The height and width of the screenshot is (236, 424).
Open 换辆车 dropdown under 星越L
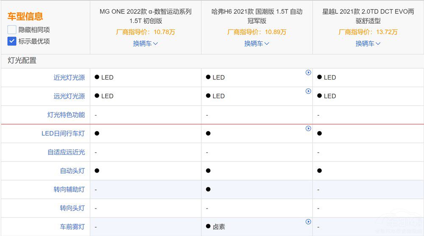tap(368, 44)
